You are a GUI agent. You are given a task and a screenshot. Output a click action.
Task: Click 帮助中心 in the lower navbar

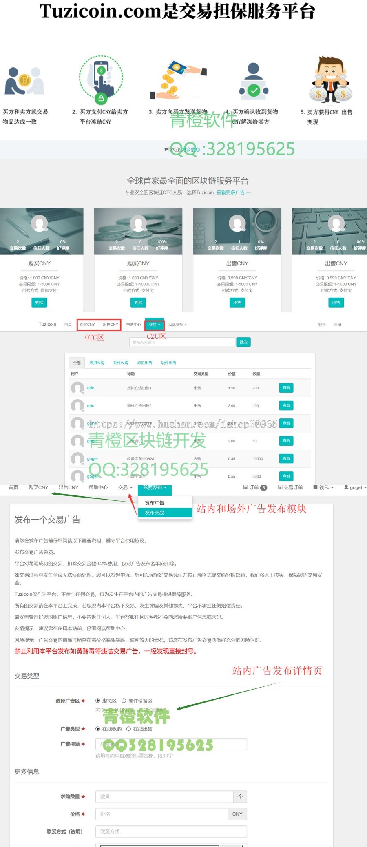pyautogui.click(x=98, y=487)
